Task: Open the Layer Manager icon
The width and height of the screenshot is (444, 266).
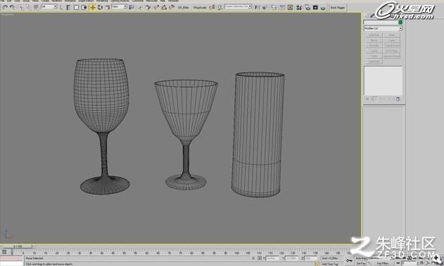Action: click(x=274, y=8)
